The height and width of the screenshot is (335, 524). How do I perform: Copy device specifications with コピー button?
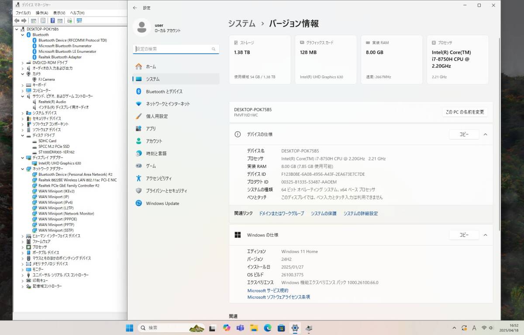464,134
